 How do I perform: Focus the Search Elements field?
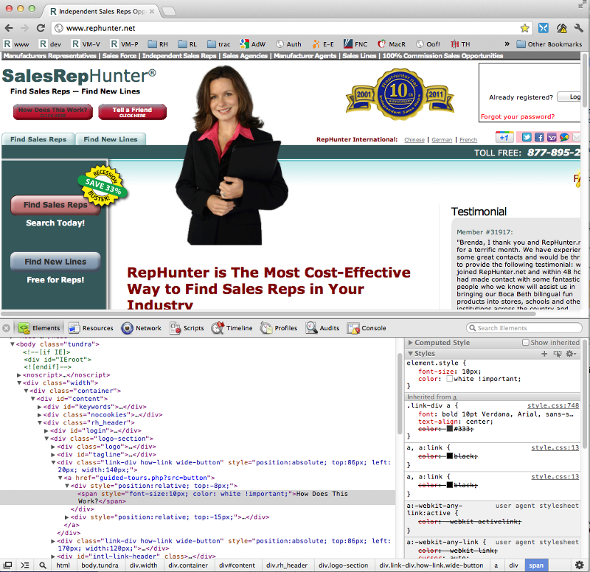tap(524, 328)
